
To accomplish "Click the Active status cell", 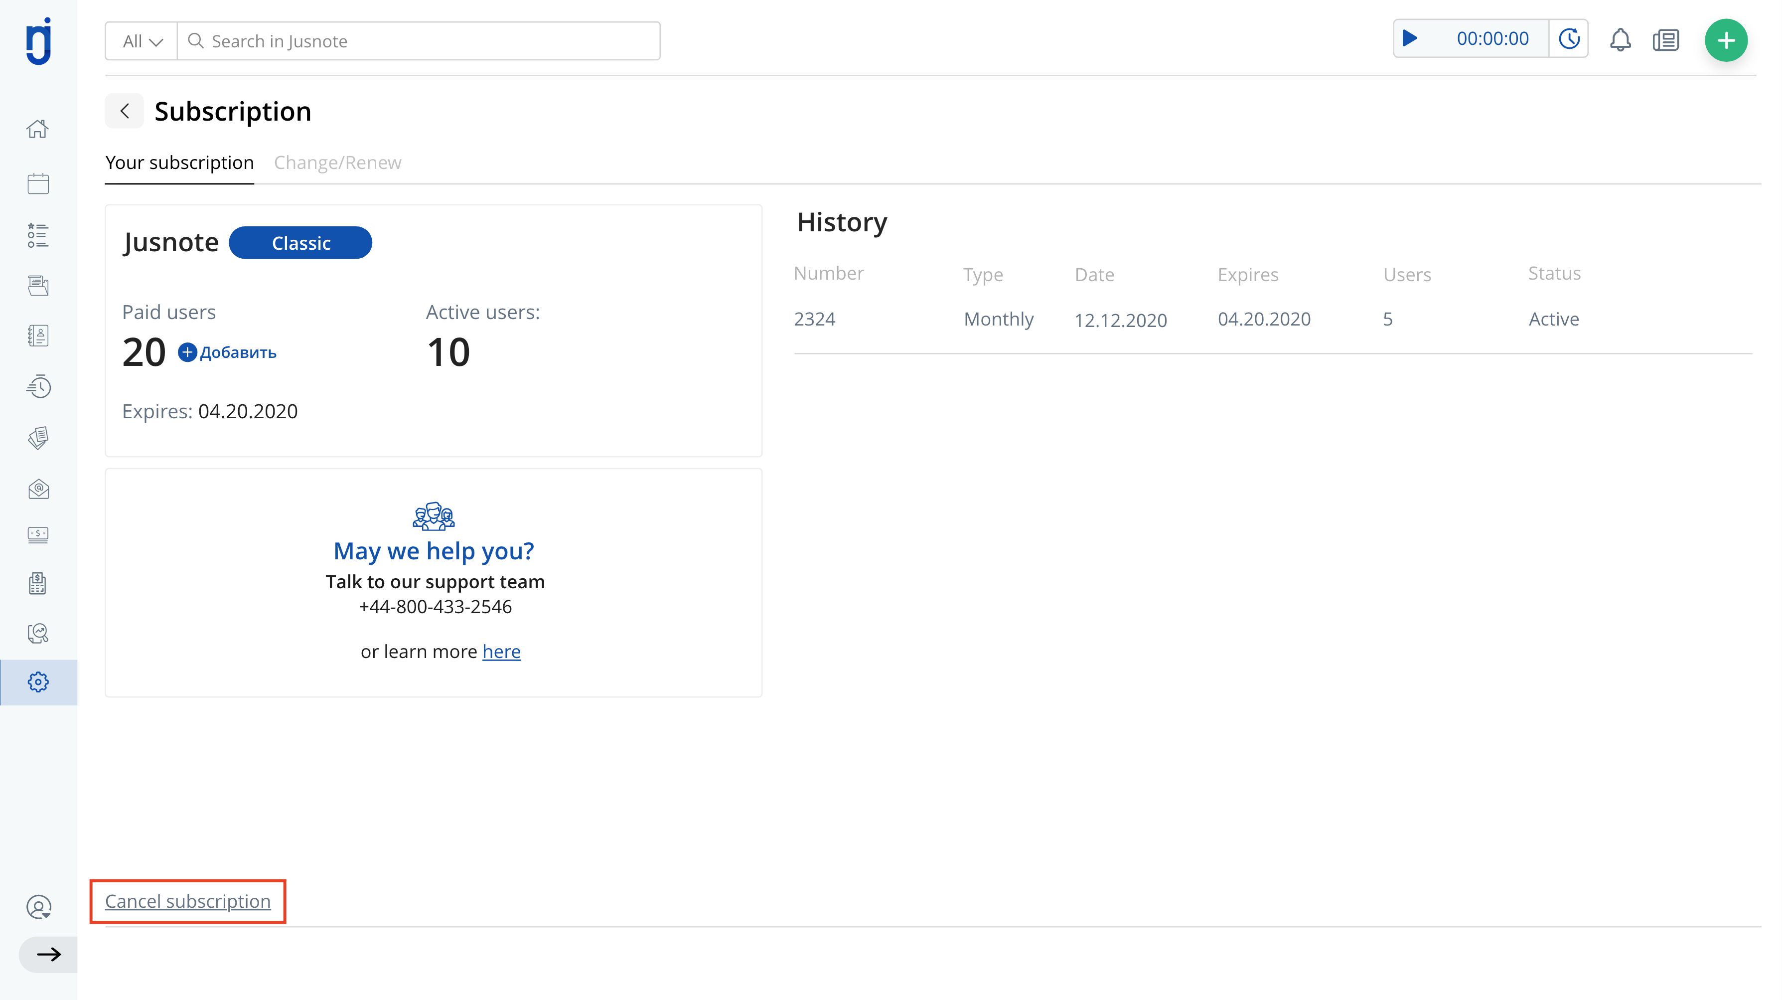I will point(1554,319).
